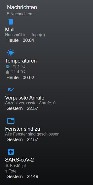Open the Müll message title
Image resolution: width=93 pixels, height=185 pixels.
tap(10, 30)
